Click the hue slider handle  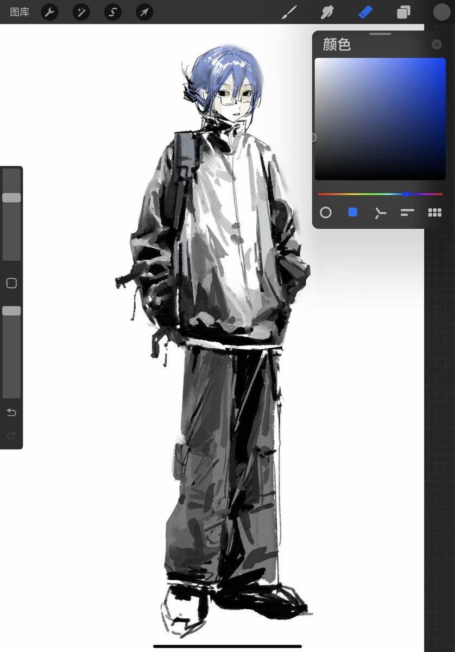[406, 194]
